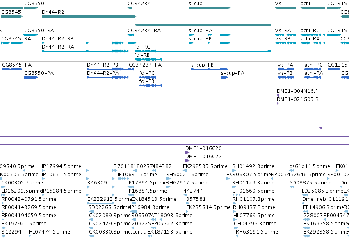Viewport: 349px width, 238px height.
Task: Click the CG8550 gene label
Action: [34, 4]
